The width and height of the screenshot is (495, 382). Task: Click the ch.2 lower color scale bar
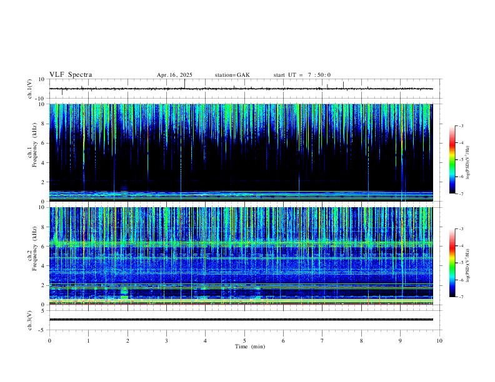452,263
